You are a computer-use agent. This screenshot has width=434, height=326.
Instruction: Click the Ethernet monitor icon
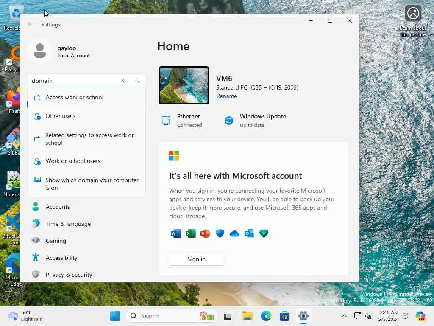(x=166, y=121)
